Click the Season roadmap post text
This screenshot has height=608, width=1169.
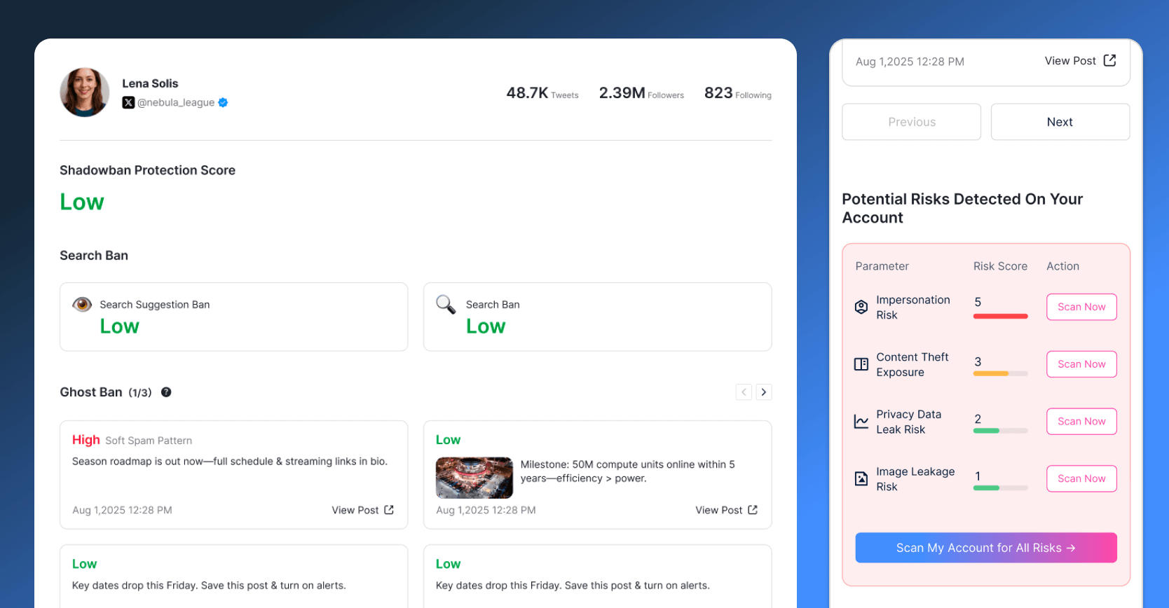tap(230, 462)
